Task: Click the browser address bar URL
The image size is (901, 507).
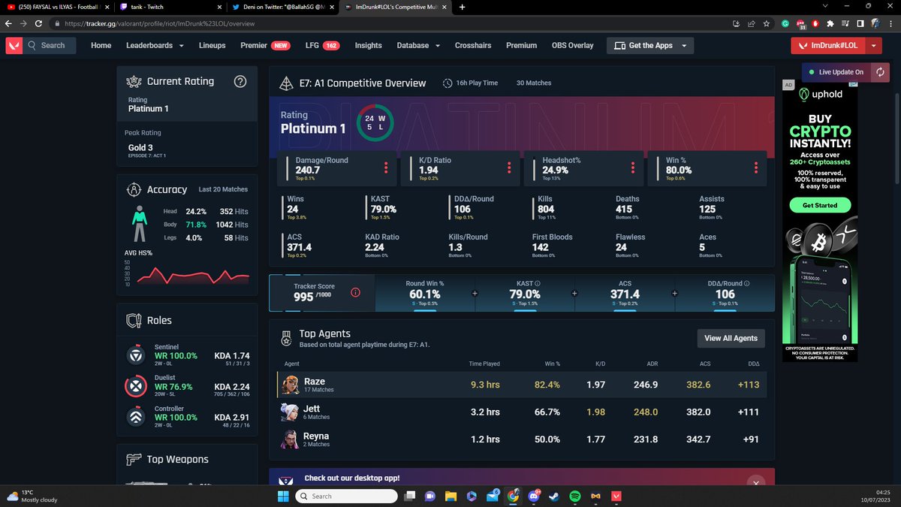Action: (x=161, y=23)
